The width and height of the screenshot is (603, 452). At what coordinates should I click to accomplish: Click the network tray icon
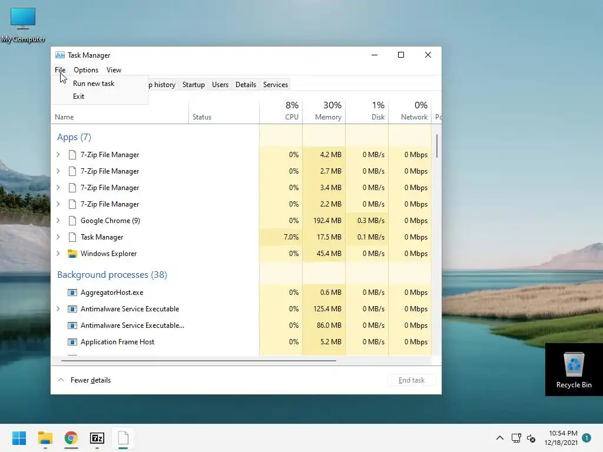point(516,438)
